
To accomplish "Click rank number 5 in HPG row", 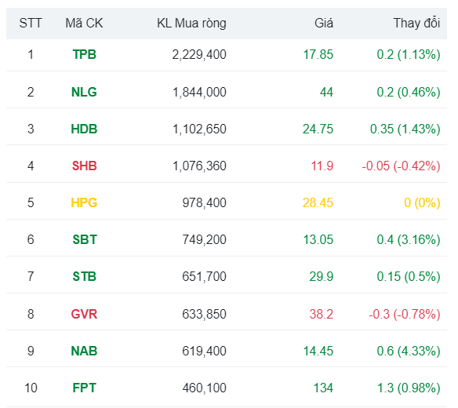I will 31,202.
